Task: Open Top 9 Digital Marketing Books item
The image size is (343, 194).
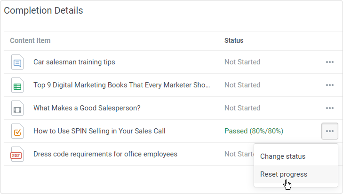Action: 122,85
